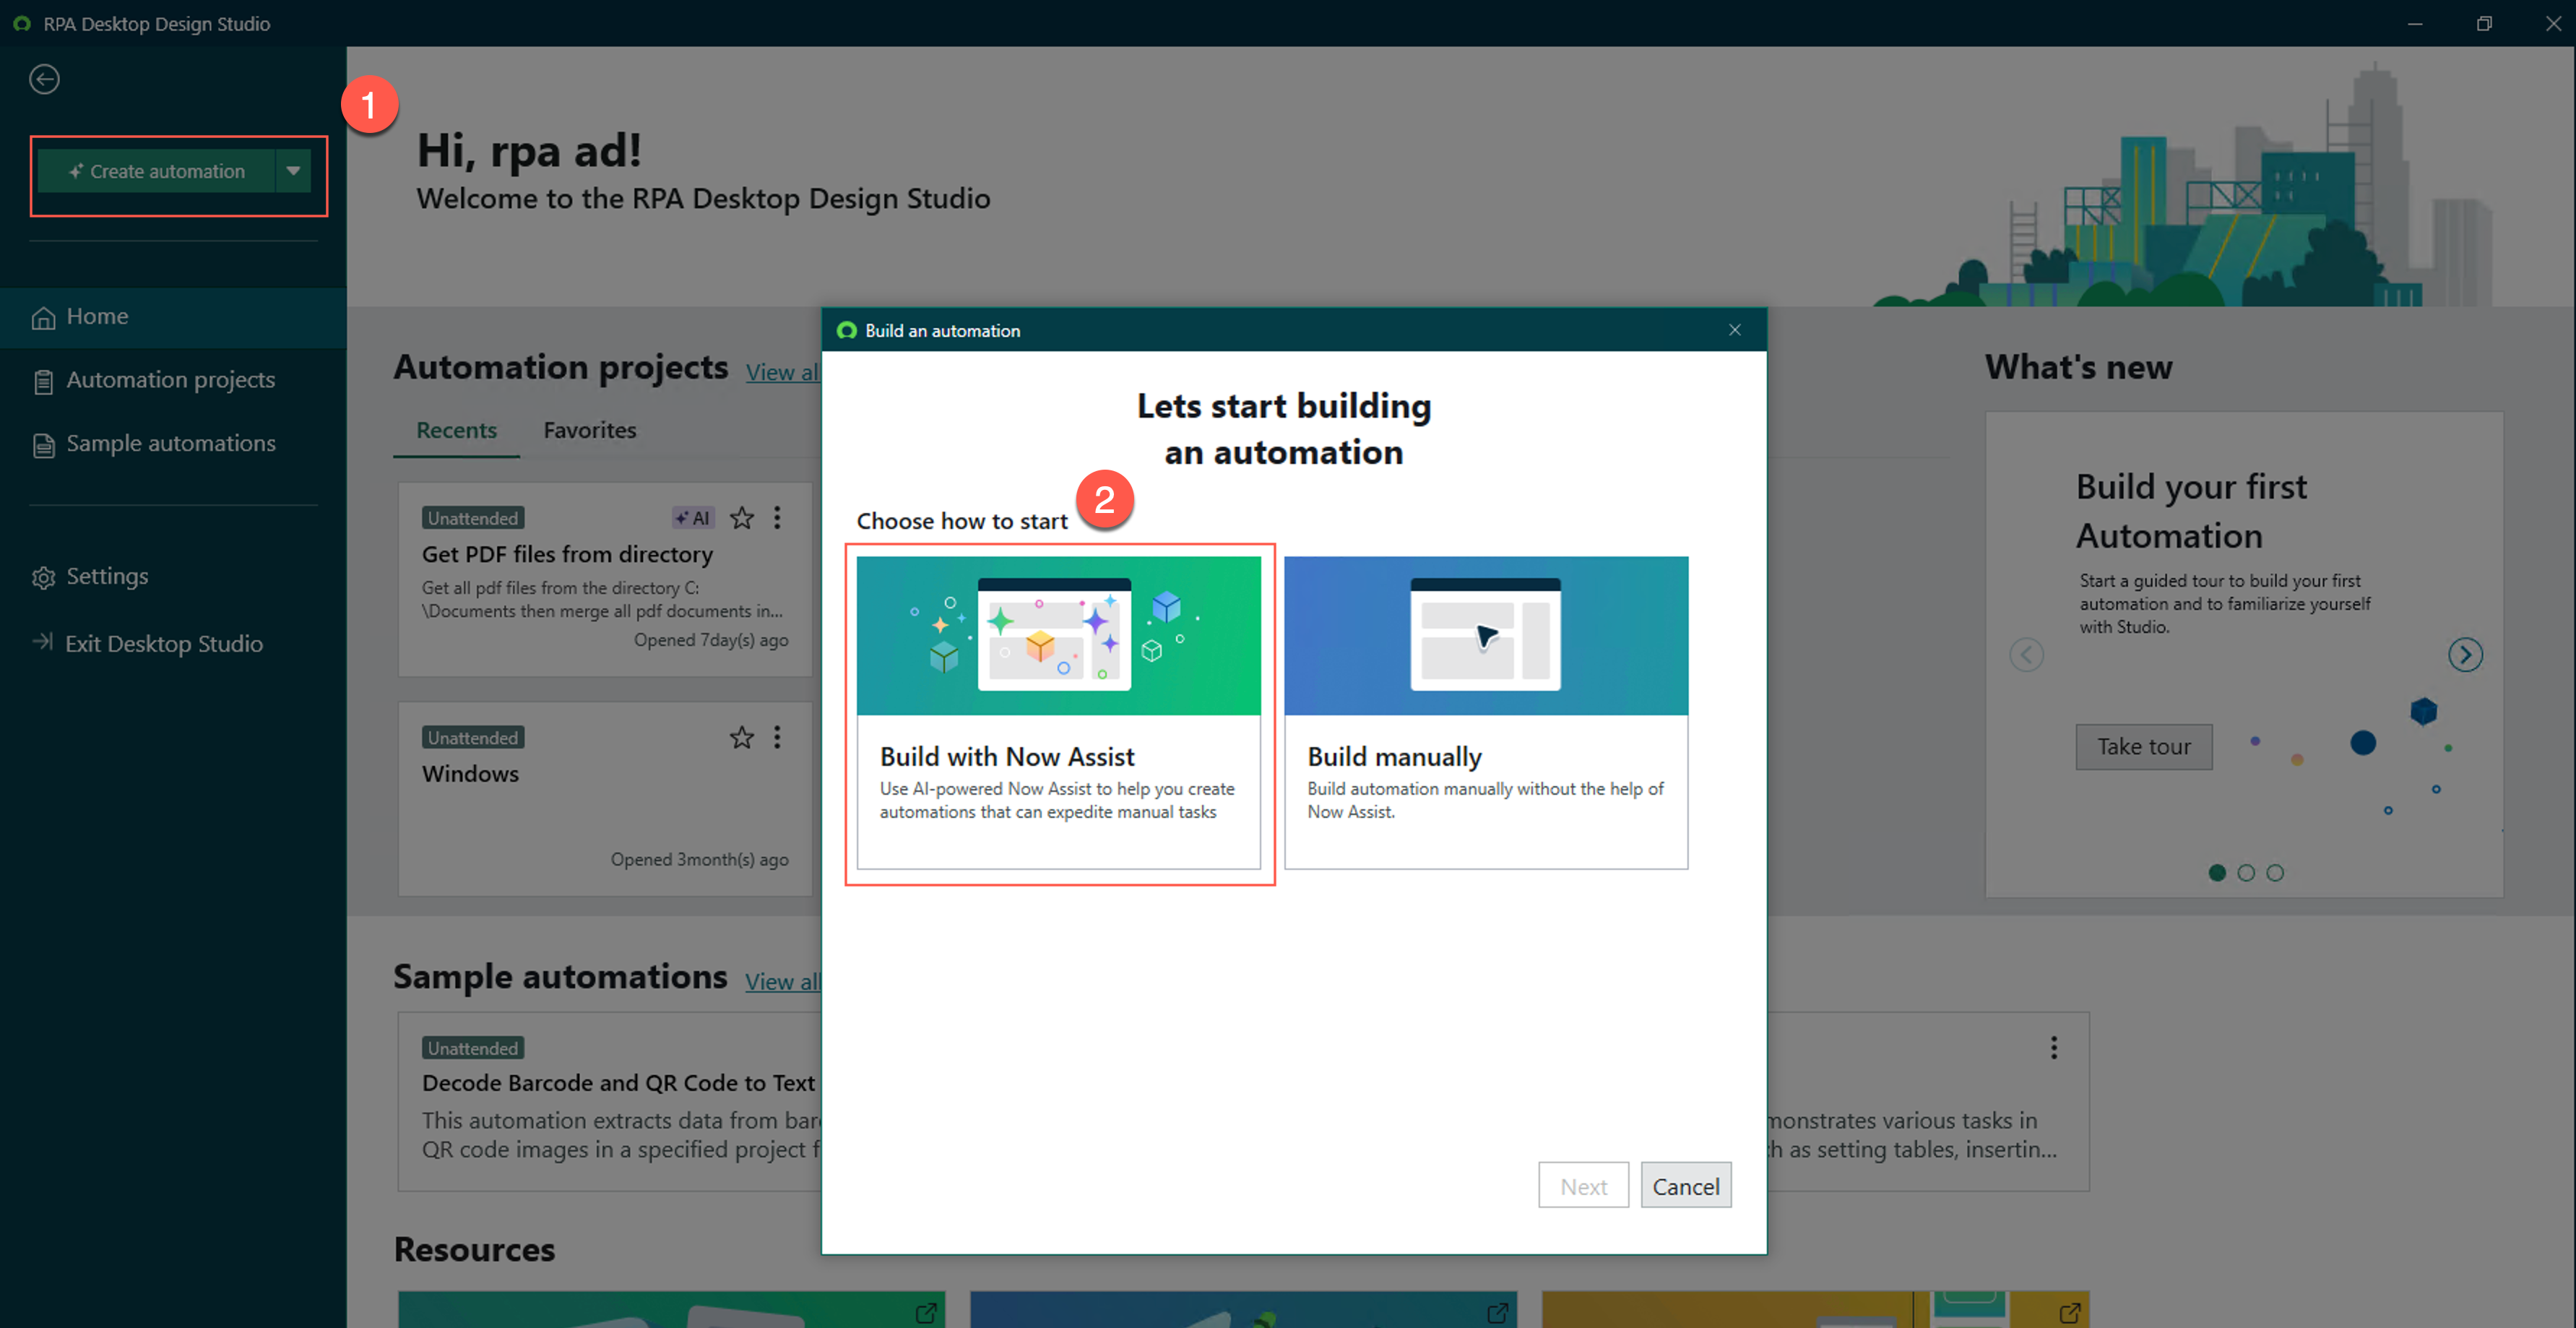The width and height of the screenshot is (2576, 1328).
Task: Switch to the Recents tab
Action: (x=456, y=431)
